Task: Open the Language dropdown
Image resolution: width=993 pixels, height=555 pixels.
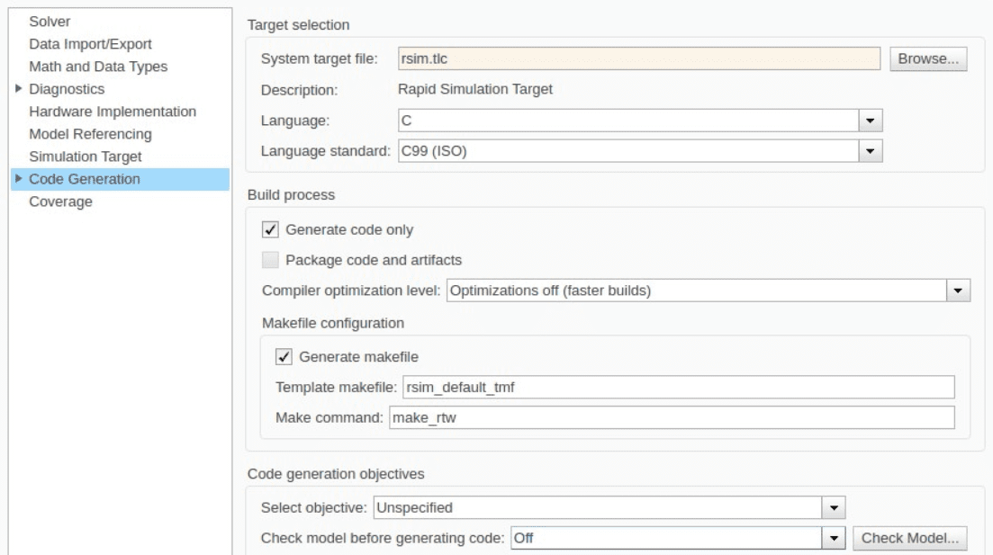Action: tap(870, 120)
